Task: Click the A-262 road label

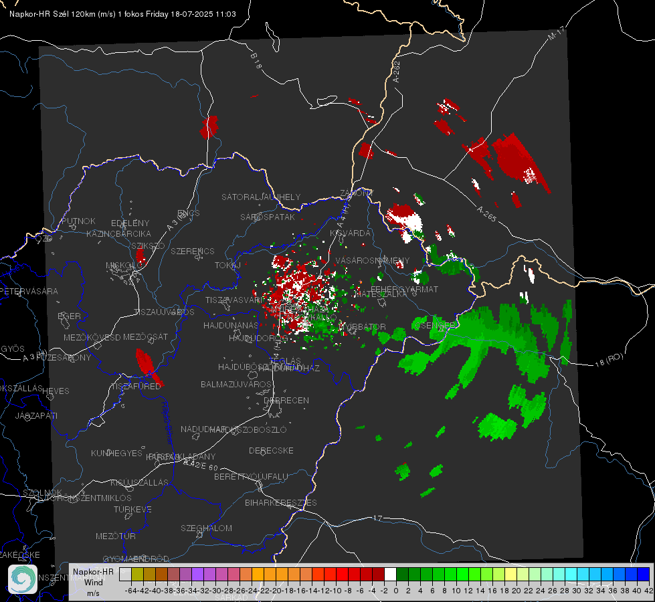Action: [x=397, y=72]
